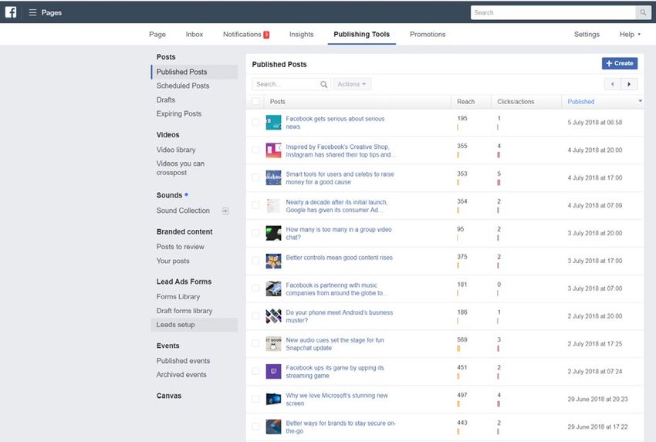The height and width of the screenshot is (442, 656).
Task: Open the Insights tab
Action: (x=301, y=34)
